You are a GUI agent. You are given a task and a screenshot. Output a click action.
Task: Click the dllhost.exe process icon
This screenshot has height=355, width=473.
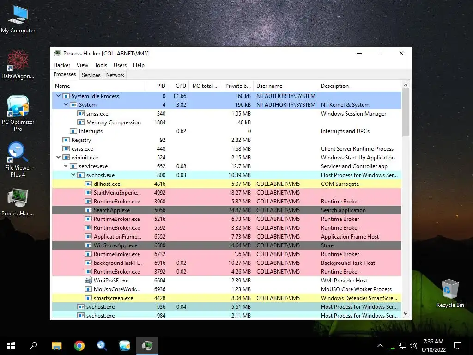88,184
